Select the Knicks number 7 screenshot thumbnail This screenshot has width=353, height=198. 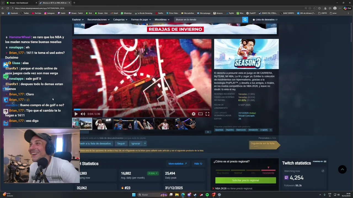pyautogui.click(x=103, y=124)
